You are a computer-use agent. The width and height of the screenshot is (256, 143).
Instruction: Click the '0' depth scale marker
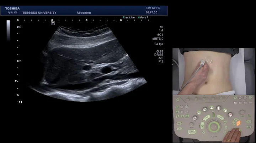point(20,27)
